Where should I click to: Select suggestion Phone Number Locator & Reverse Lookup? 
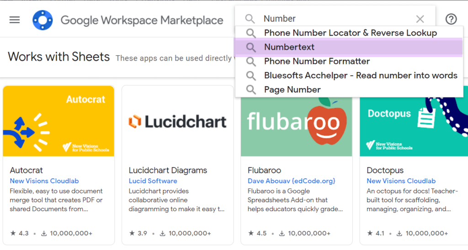(349, 33)
